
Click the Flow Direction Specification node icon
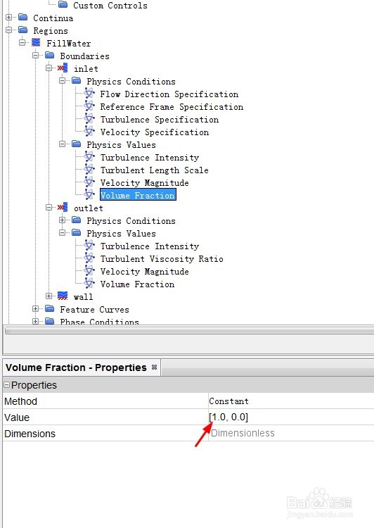point(89,94)
